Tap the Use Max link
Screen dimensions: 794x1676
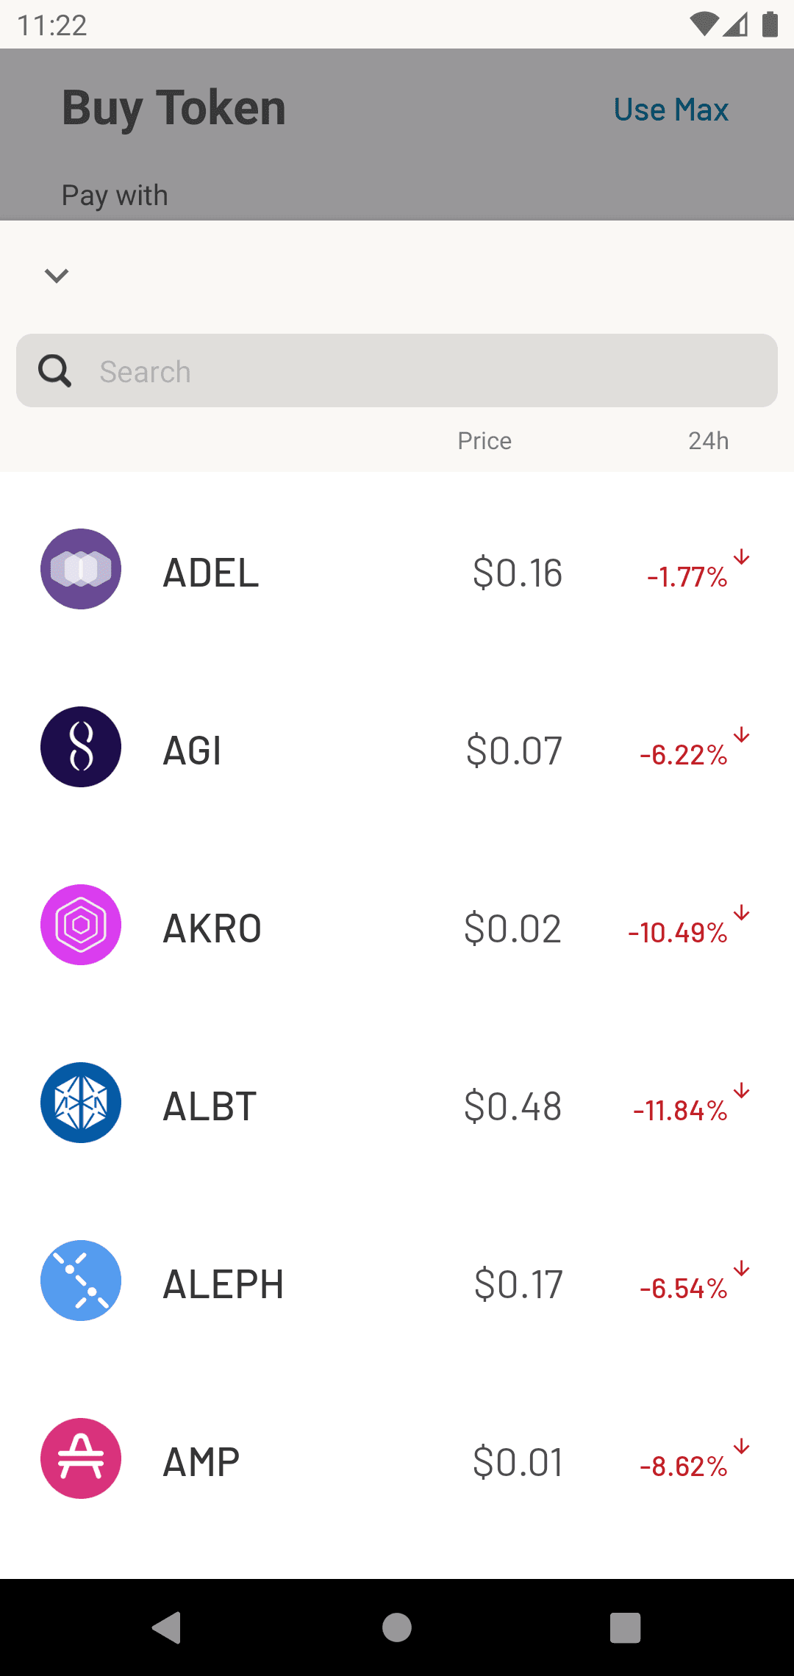(x=670, y=110)
